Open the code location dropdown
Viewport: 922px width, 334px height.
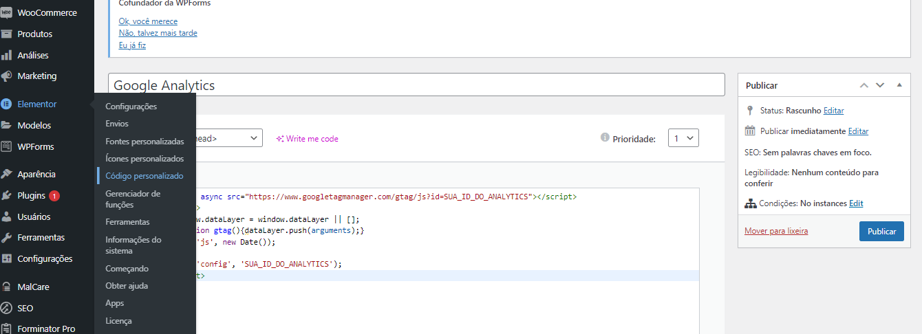click(228, 138)
